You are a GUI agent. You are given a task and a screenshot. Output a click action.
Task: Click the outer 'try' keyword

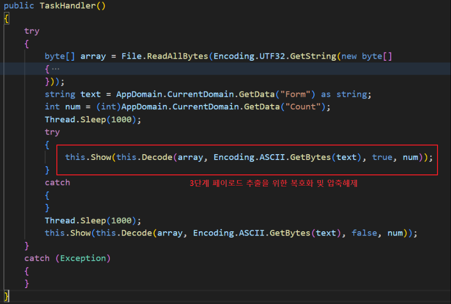[32, 31]
